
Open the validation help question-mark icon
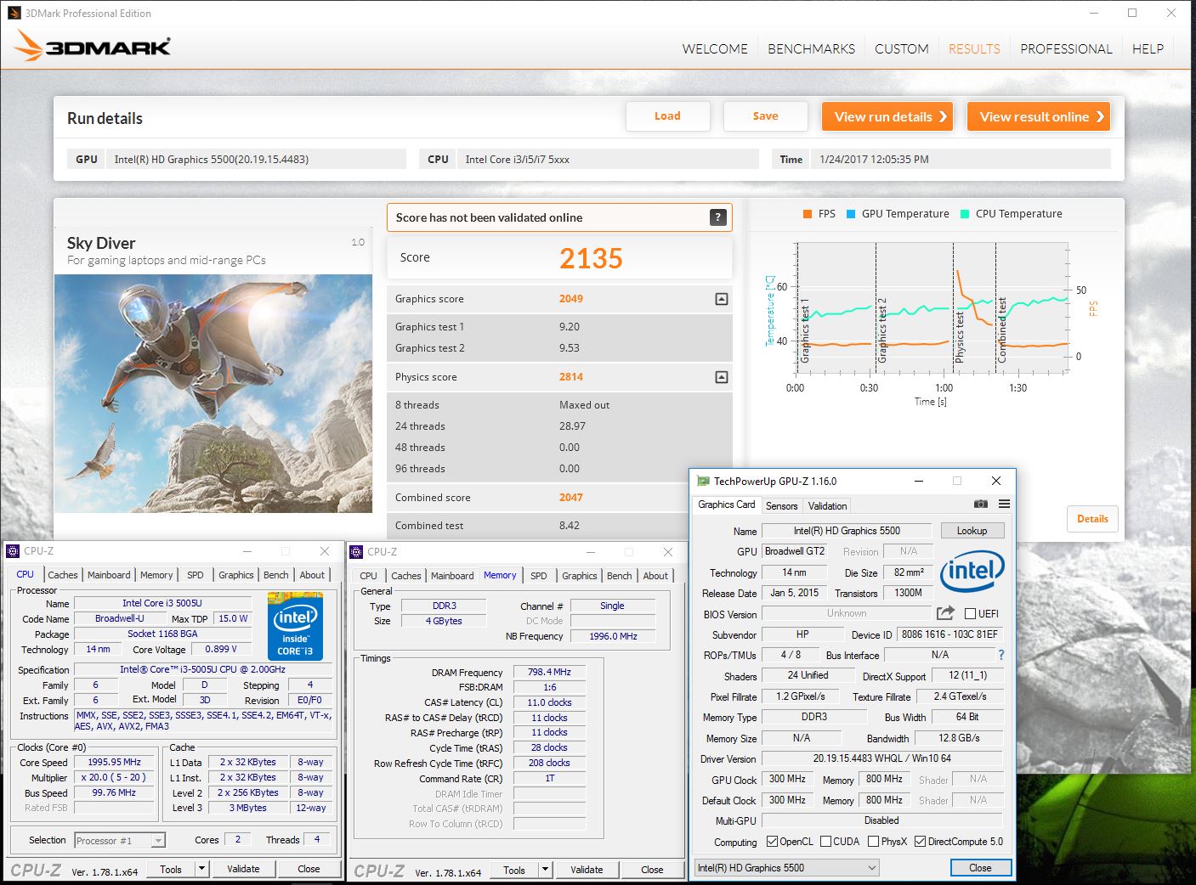click(718, 217)
